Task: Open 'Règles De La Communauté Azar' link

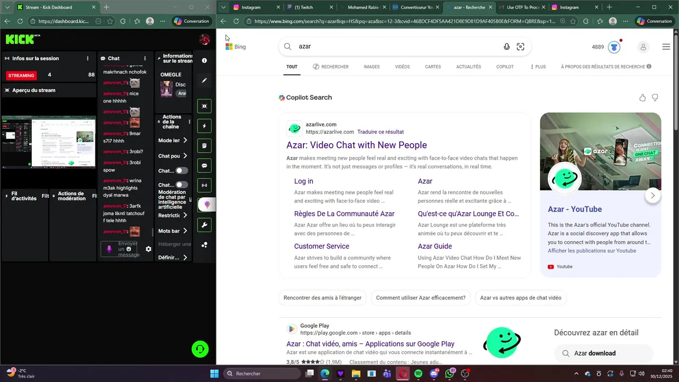Action: pos(344,213)
